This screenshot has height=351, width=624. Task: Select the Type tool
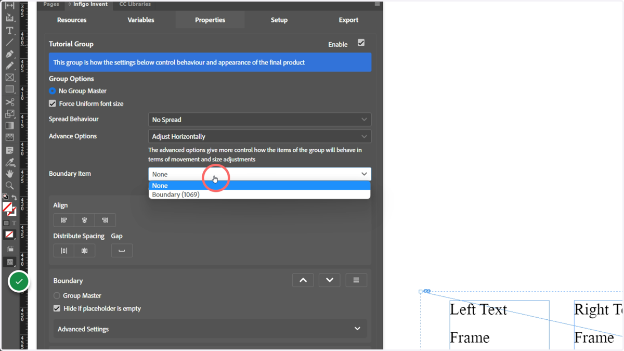coord(9,30)
